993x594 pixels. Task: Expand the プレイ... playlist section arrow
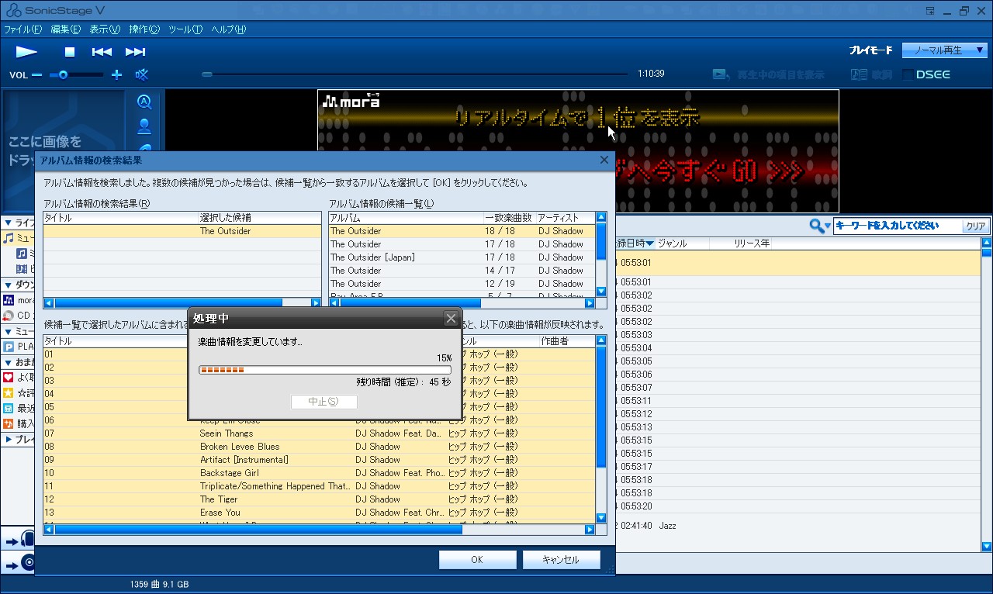point(8,440)
